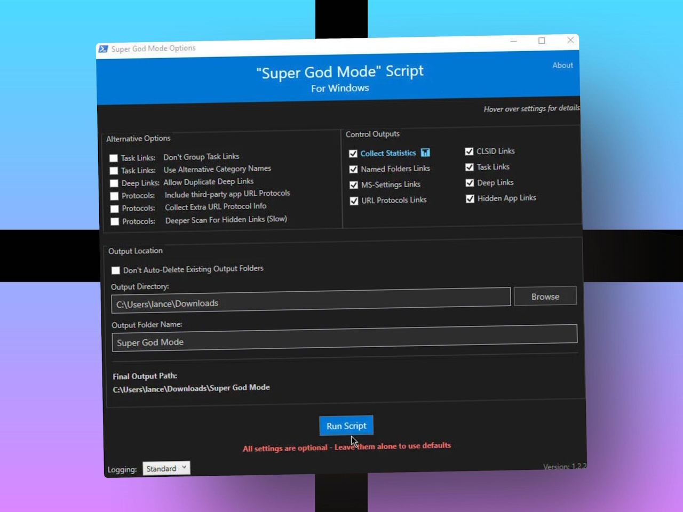Disable URL Protocols Links output
Image resolution: width=683 pixels, height=512 pixels.
[x=353, y=201]
